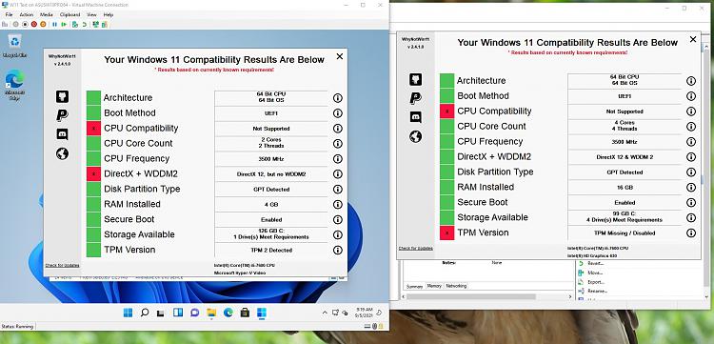Open website globe icon in host WhyNotWin11 window
Viewport: 714px width, 344px height.
pyautogui.click(x=415, y=136)
